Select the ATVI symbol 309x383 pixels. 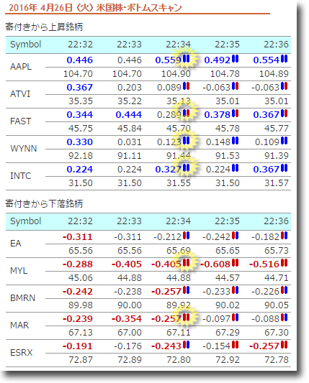[20, 94]
